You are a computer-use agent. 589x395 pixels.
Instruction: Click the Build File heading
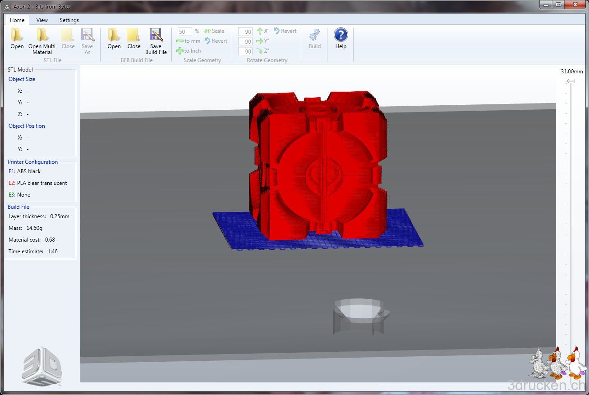tap(18, 207)
